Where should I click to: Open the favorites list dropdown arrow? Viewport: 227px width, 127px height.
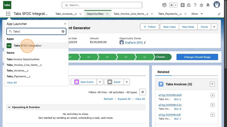click(x=176, y=5)
